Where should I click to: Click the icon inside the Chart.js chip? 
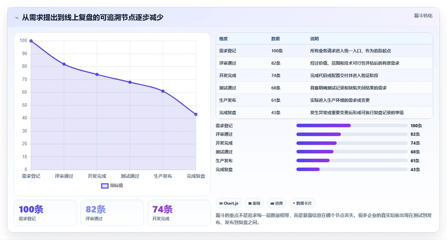pyautogui.click(x=221, y=203)
